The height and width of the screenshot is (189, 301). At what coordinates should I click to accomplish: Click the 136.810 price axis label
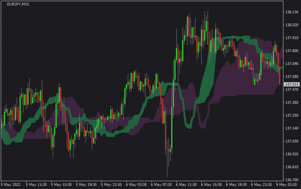292,167
